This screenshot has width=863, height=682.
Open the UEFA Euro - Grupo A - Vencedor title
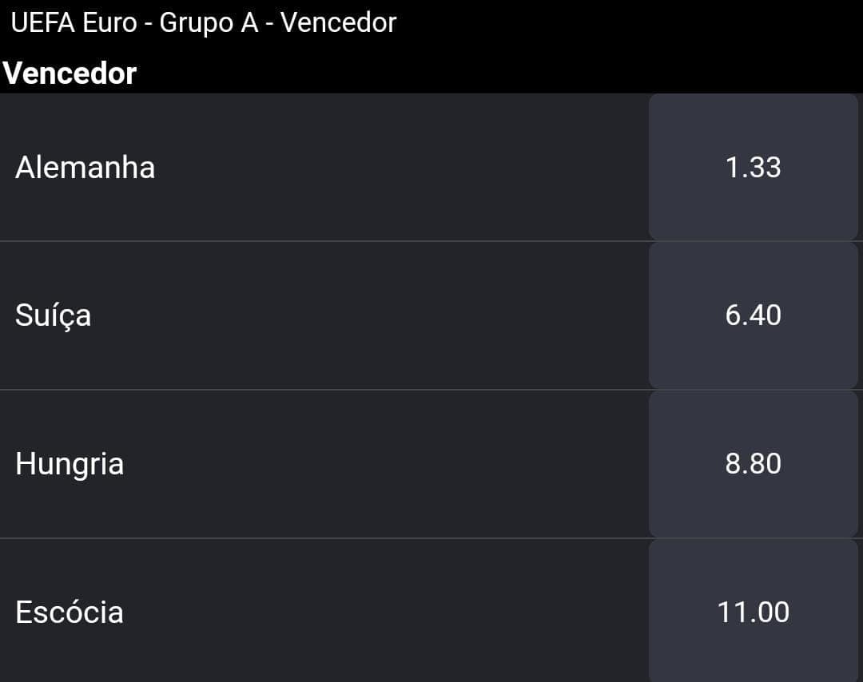point(204,23)
